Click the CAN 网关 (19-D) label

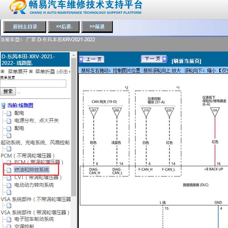pos(104,102)
